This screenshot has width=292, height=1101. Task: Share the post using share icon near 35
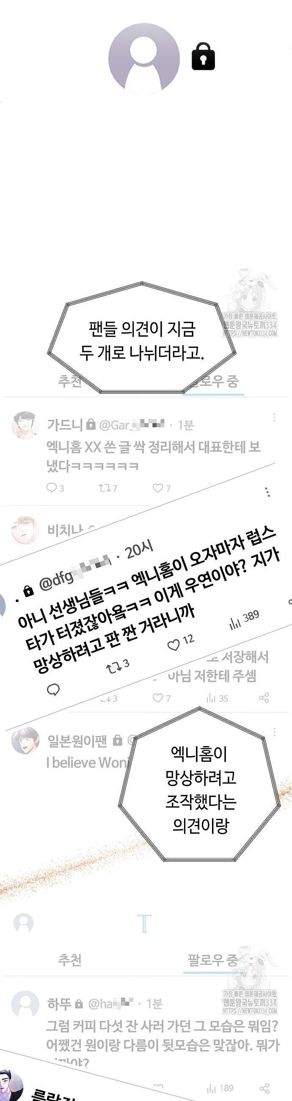coord(264,698)
